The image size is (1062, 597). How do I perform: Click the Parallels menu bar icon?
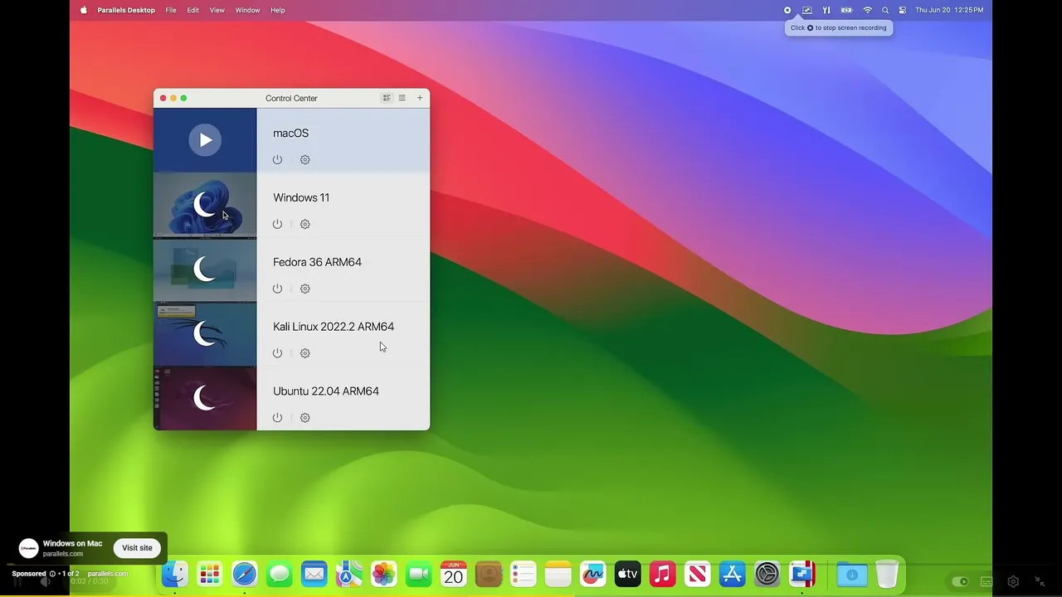[826, 10]
